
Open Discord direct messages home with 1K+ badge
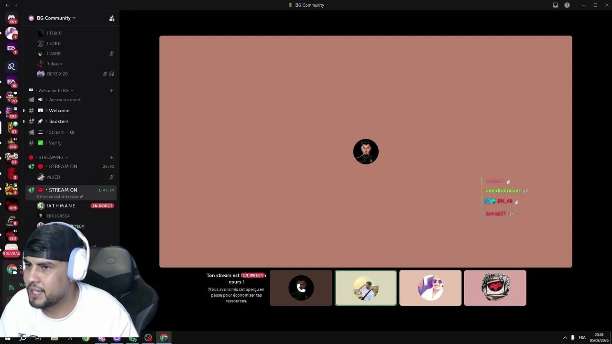pyautogui.click(x=11, y=18)
